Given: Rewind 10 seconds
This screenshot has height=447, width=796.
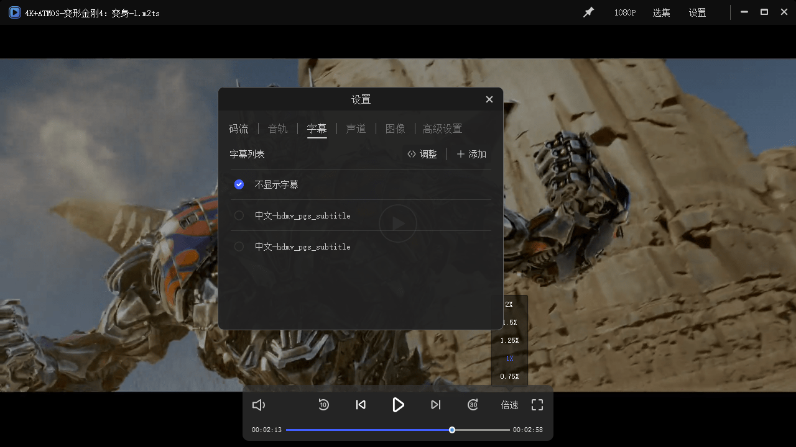Looking at the screenshot, I should click(323, 405).
